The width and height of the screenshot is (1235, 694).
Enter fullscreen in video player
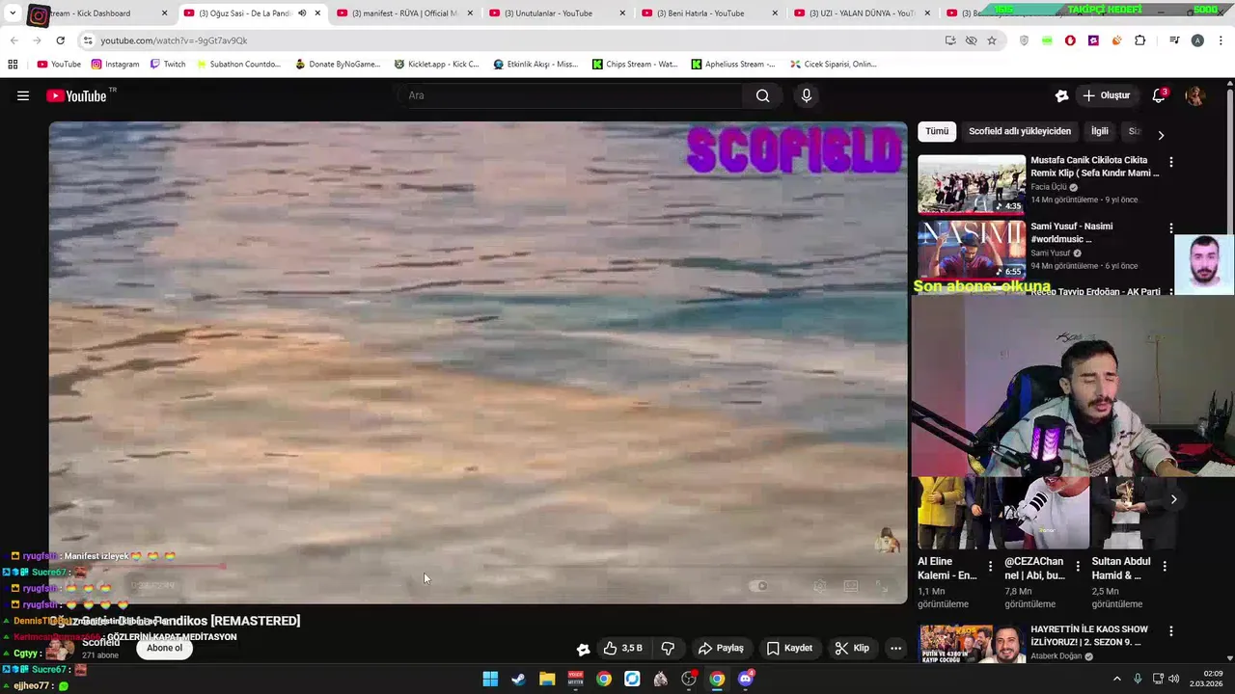(x=881, y=585)
